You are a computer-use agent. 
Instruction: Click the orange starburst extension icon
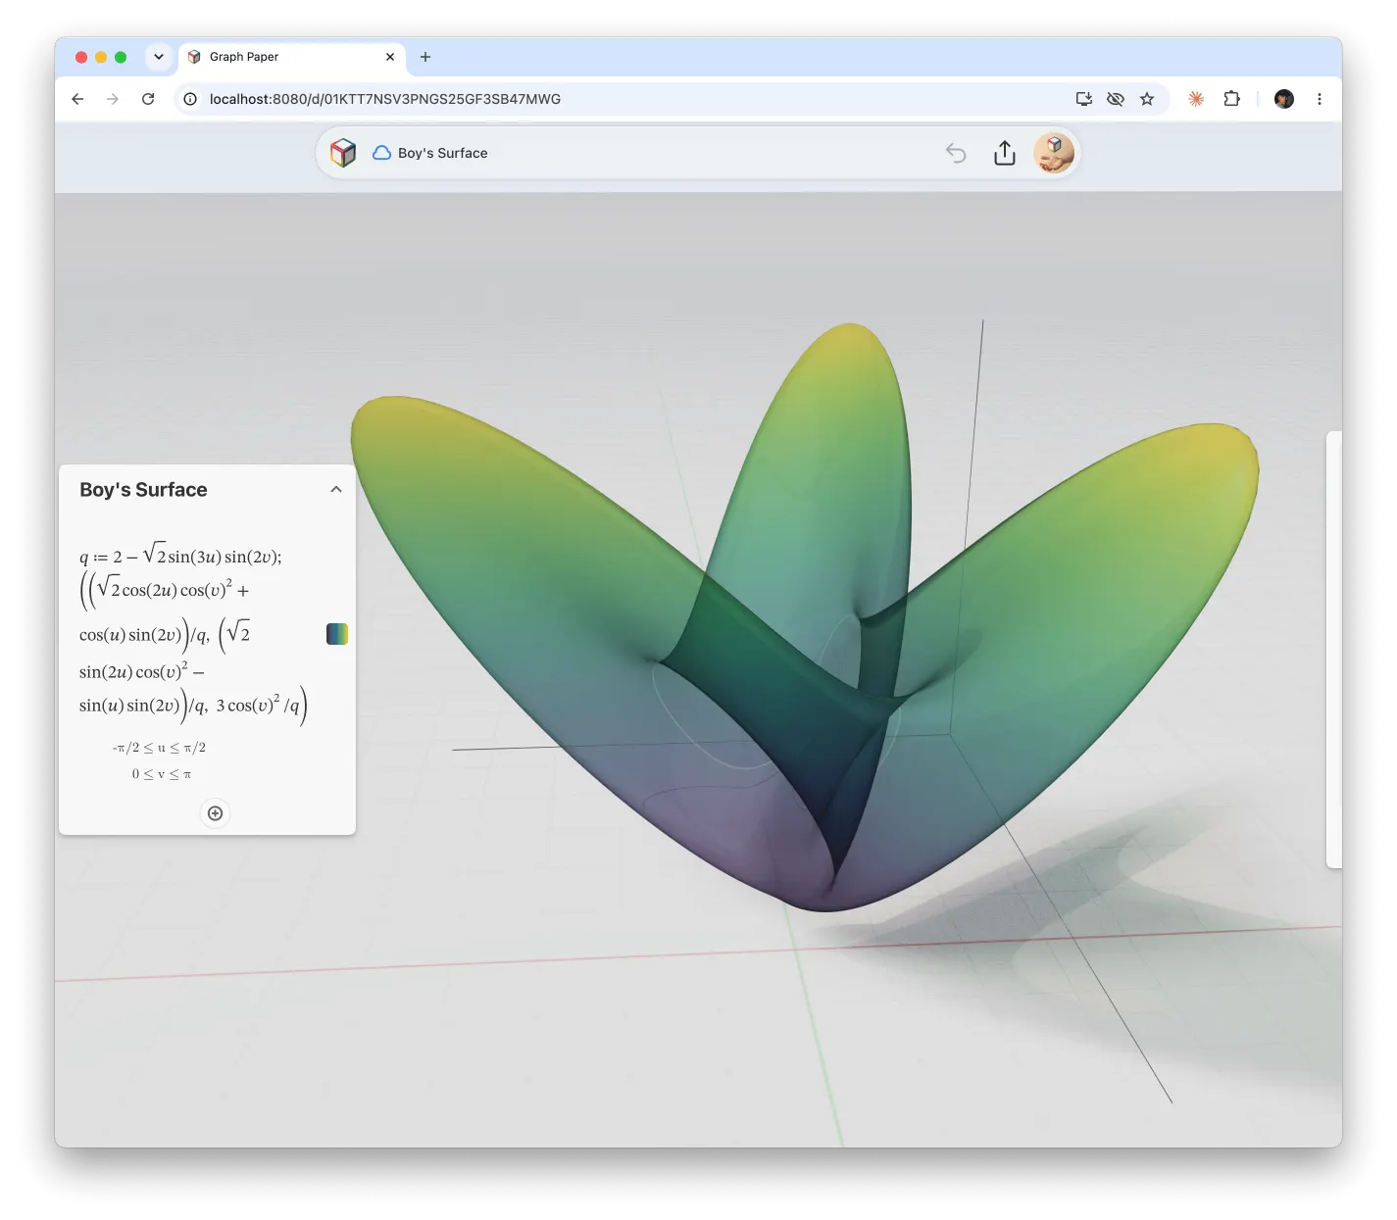[1196, 99]
